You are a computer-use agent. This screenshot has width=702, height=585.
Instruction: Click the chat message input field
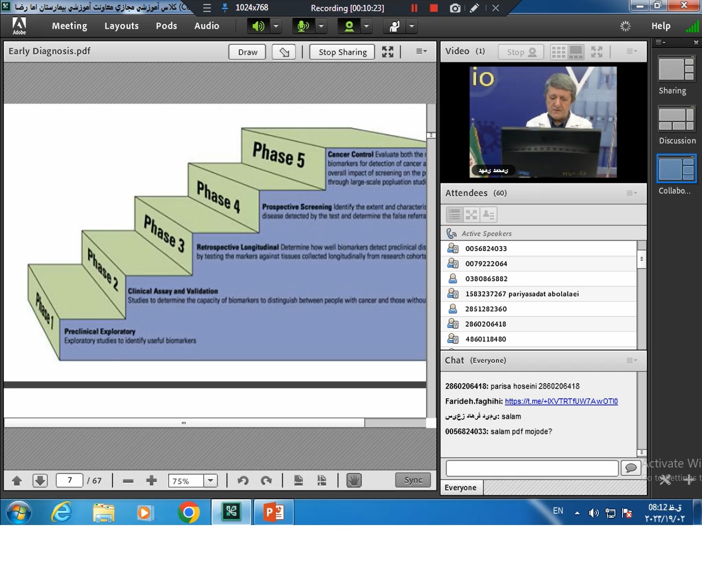532,468
